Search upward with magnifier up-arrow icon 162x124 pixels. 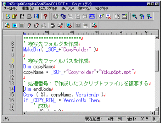tap(142, 16)
